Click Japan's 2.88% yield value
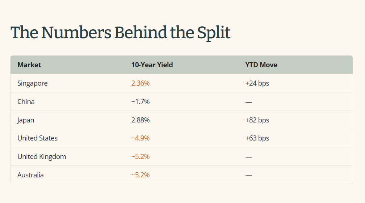Image resolution: width=365 pixels, height=203 pixels. point(140,120)
